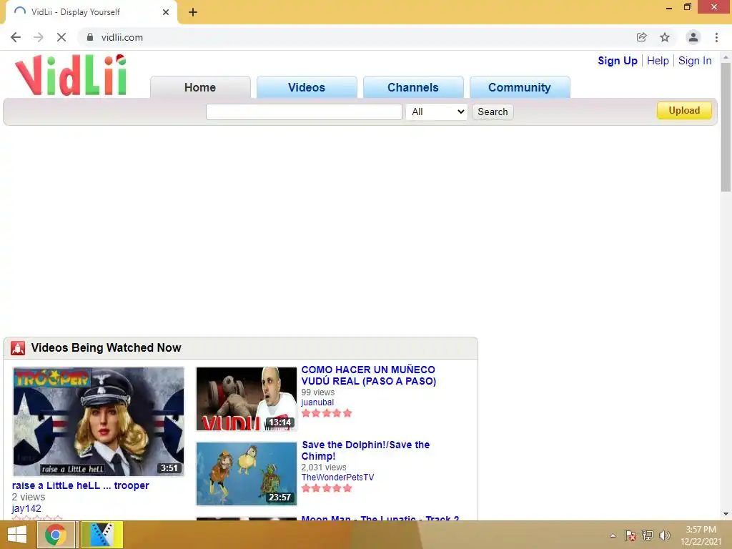The image size is (732, 549).
Task: Open the Help link
Action: [658, 61]
